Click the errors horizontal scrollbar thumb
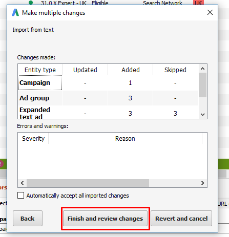The image size is (229, 237). pos(88,183)
